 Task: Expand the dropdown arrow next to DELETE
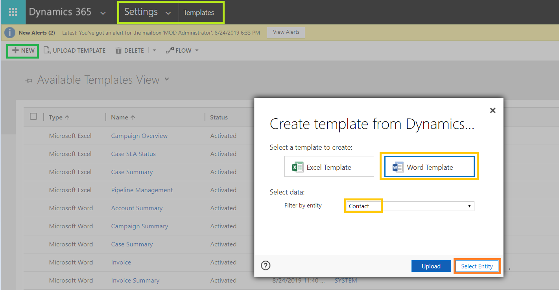[154, 50]
